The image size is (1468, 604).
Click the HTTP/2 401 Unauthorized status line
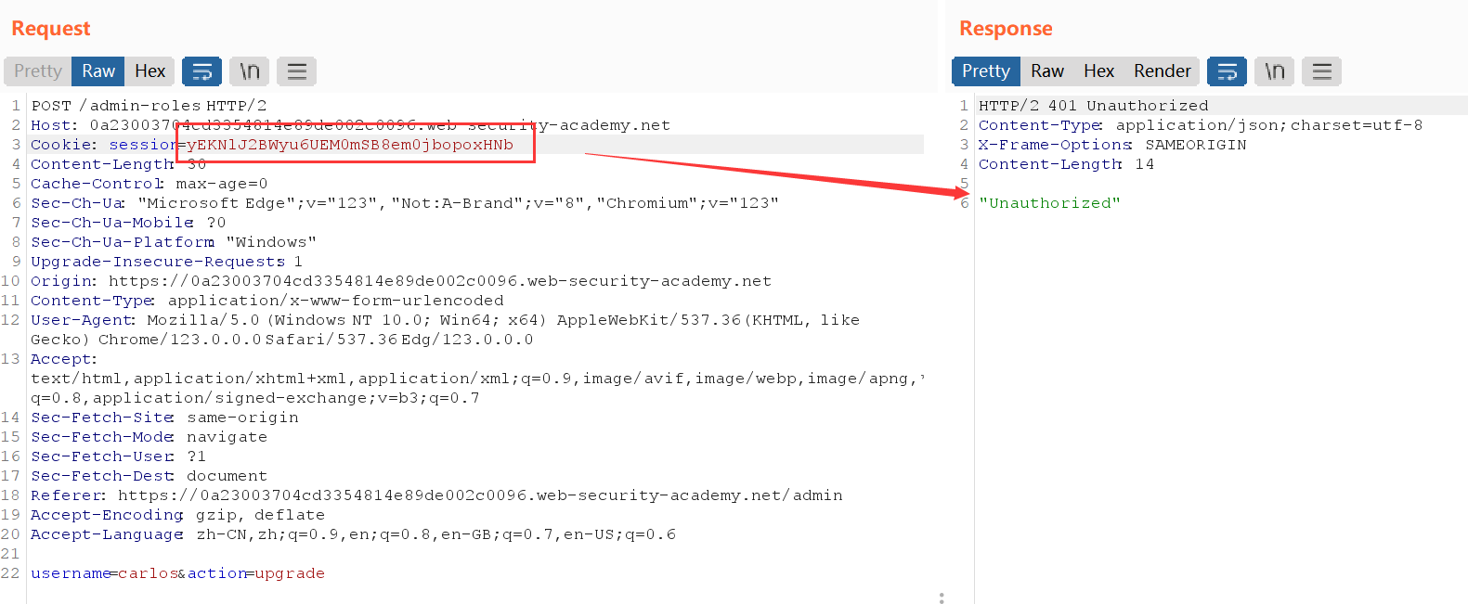click(x=1093, y=106)
